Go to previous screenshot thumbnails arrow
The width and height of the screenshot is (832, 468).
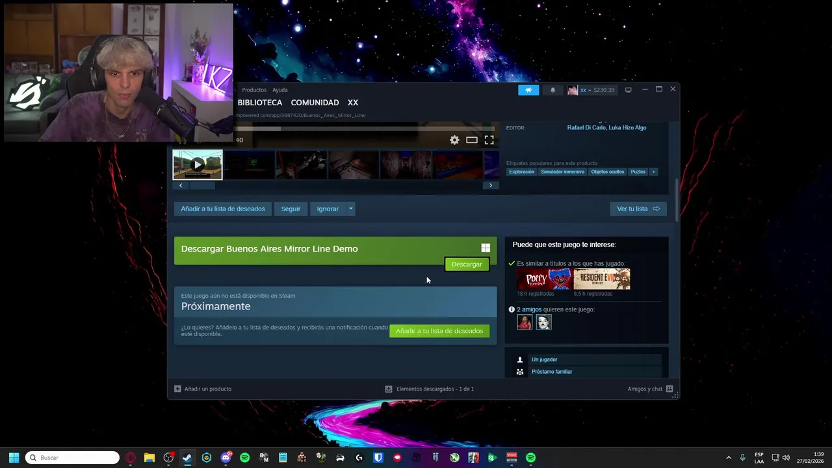[180, 185]
